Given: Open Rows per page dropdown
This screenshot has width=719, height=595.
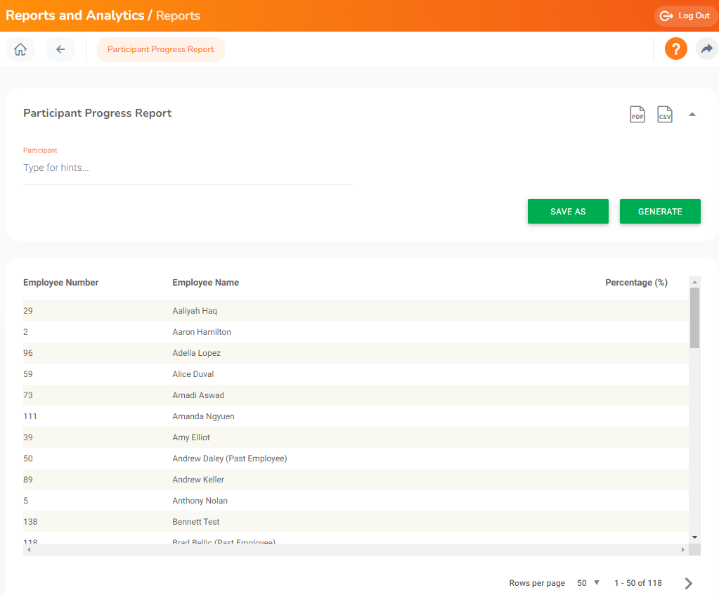Looking at the screenshot, I should (x=588, y=583).
